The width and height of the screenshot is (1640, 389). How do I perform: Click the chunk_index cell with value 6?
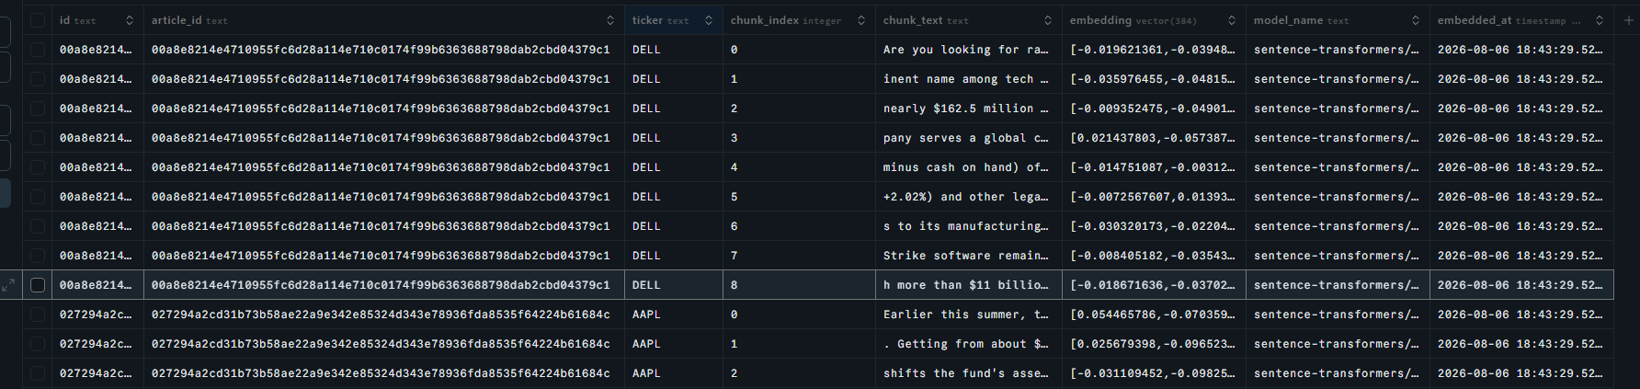[x=799, y=226]
